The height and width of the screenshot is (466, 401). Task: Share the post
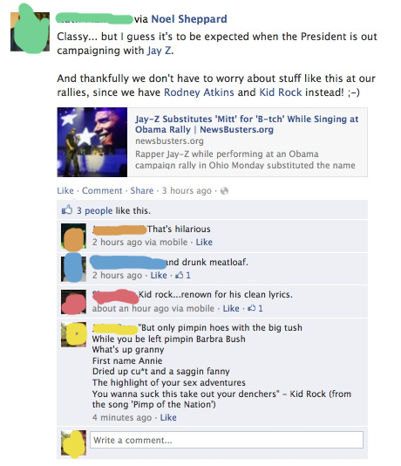[142, 190]
